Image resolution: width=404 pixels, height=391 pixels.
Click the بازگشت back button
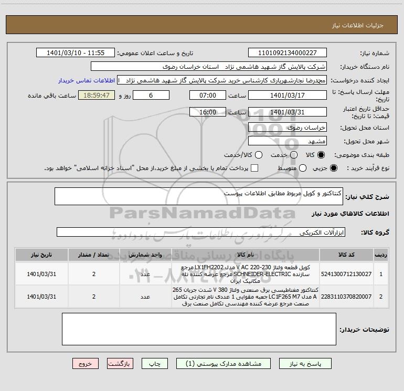pyautogui.click(x=120, y=363)
